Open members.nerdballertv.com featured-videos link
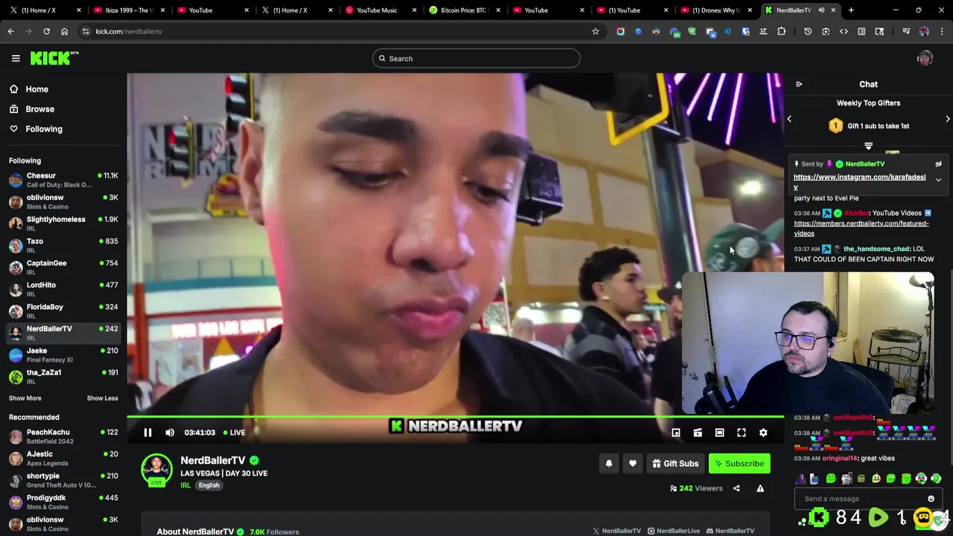Viewport: 953px width, 536px height. pos(861,228)
